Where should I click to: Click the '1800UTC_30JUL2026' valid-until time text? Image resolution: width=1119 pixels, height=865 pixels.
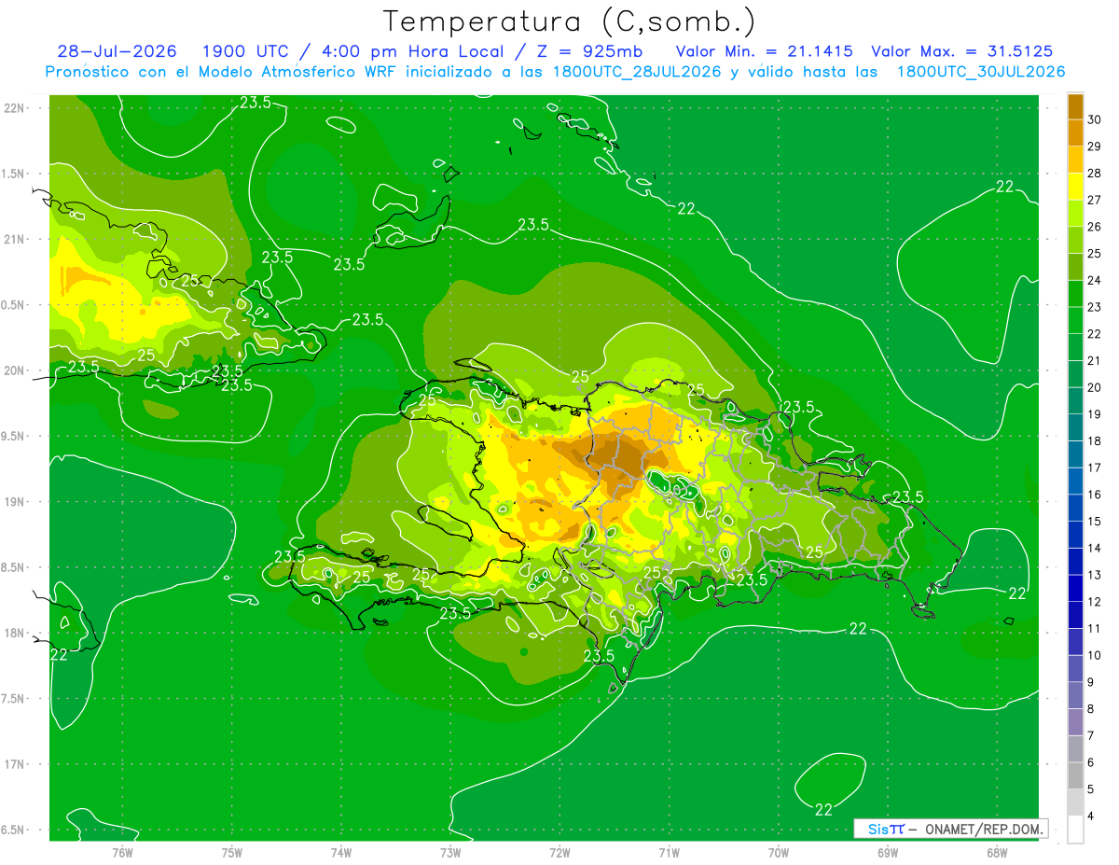tap(981, 72)
